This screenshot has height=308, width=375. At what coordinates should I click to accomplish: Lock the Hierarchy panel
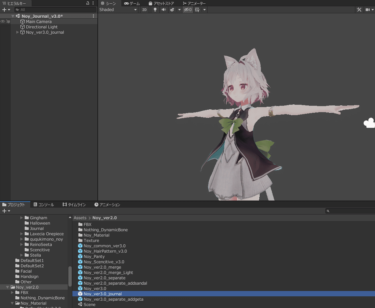87,3
